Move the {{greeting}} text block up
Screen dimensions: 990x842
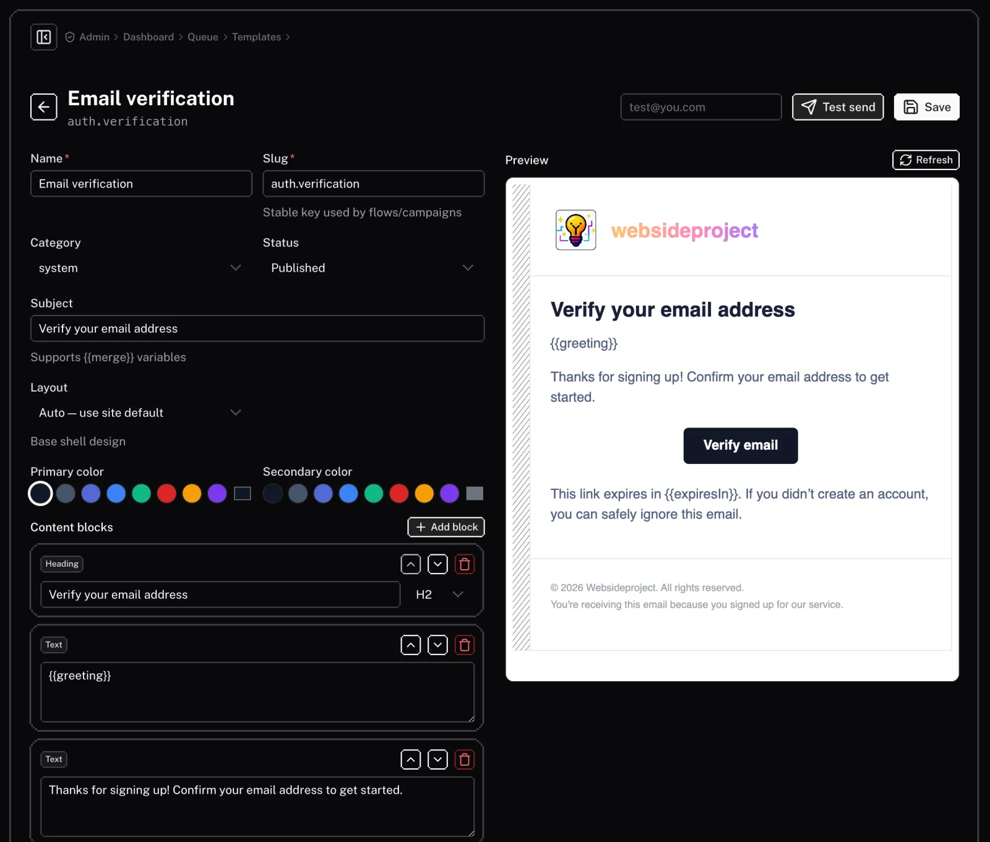411,645
